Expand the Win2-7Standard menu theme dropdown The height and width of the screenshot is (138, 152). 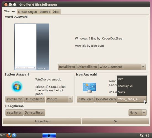[122, 67]
